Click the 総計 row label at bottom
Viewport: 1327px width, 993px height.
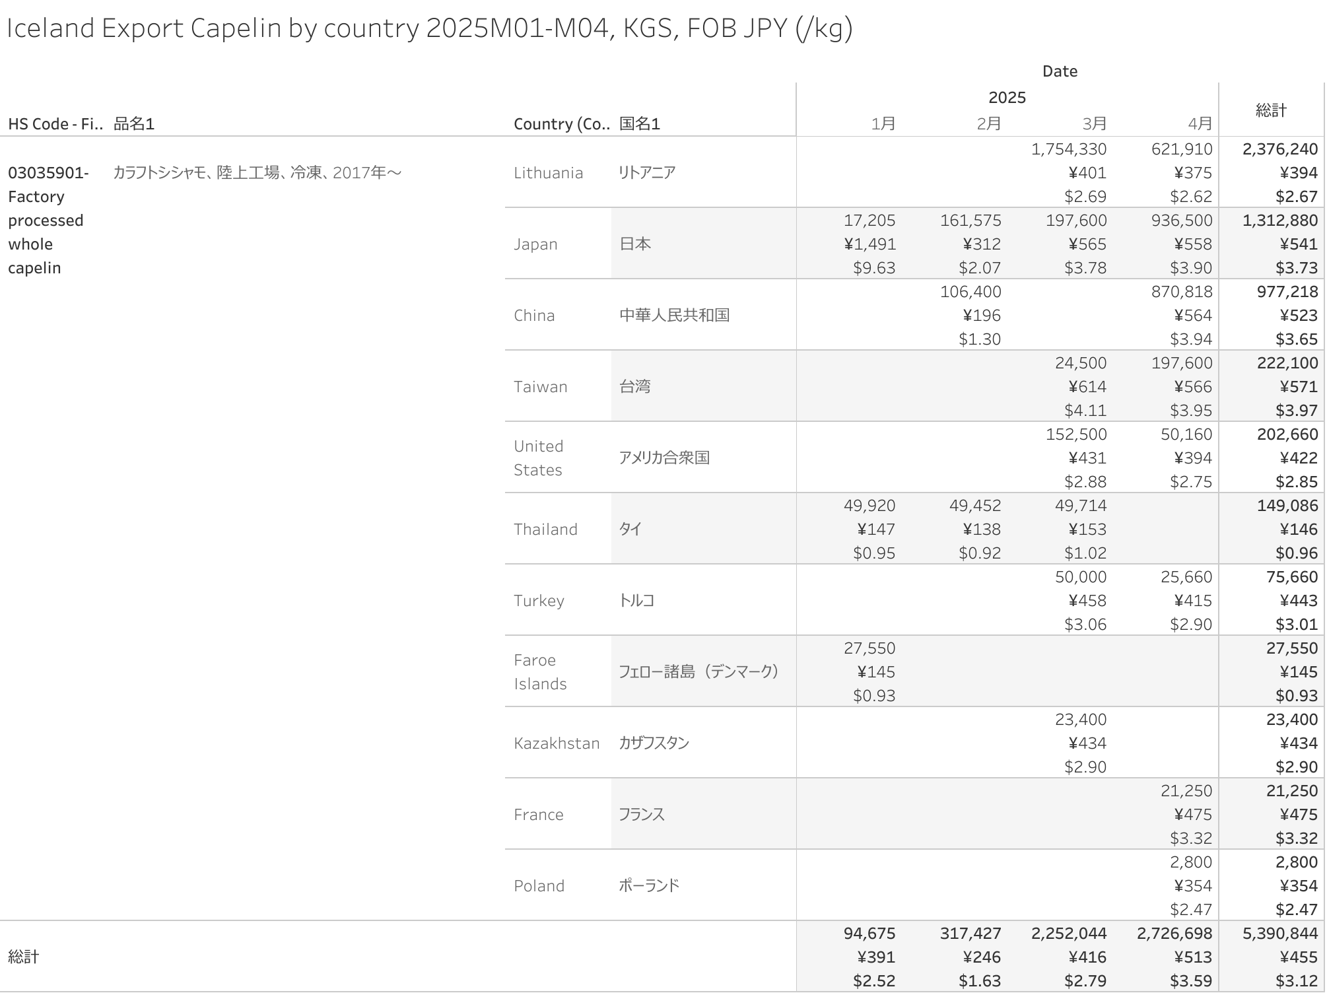point(24,957)
